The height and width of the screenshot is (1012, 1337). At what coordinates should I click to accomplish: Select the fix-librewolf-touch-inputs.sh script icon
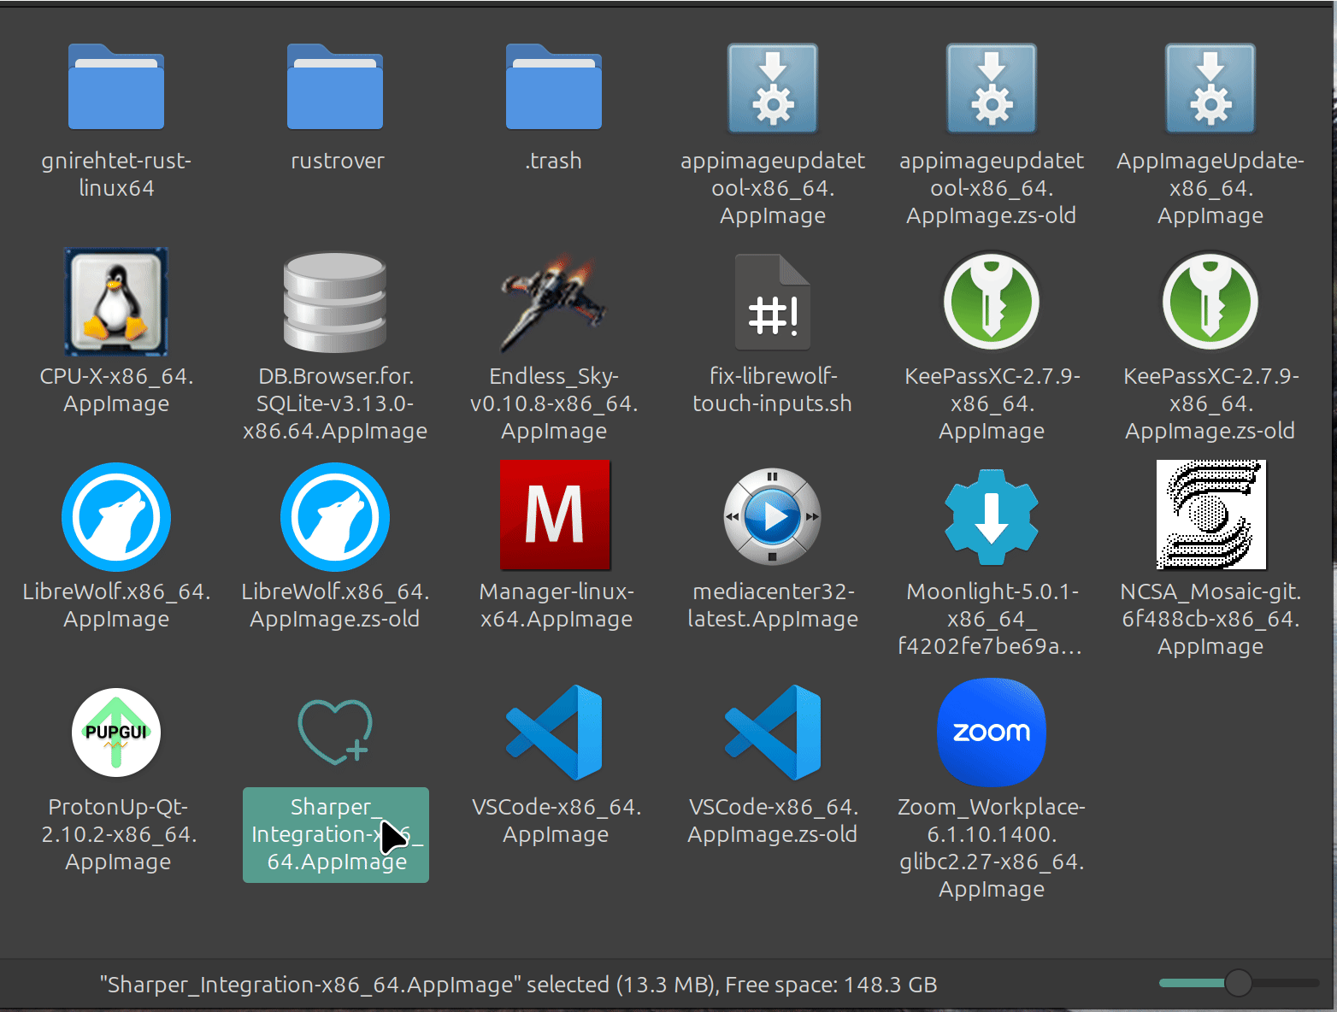click(773, 303)
